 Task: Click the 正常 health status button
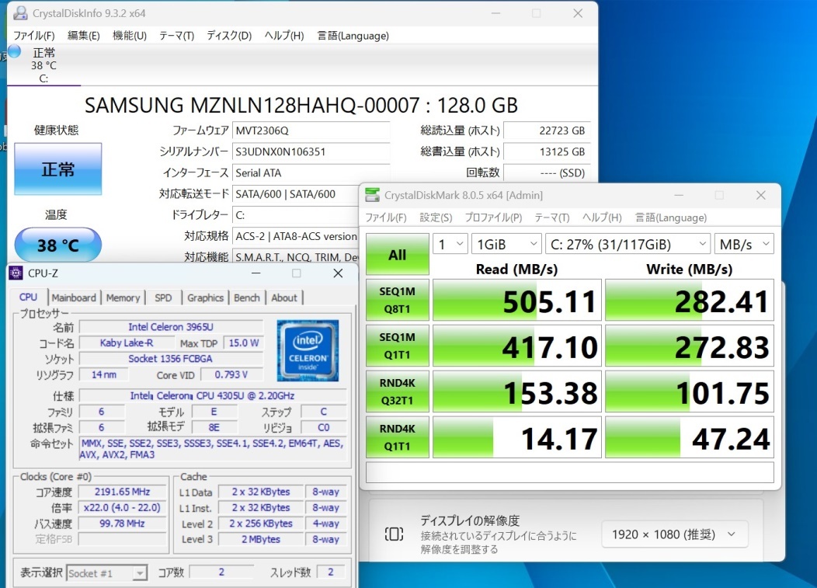click(57, 169)
